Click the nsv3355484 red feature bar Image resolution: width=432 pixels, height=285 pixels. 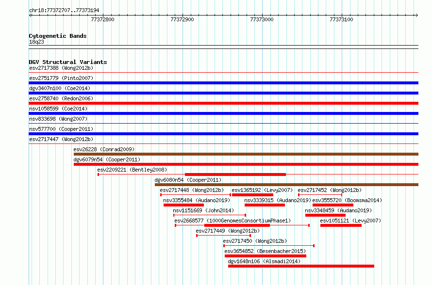tap(183, 205)
